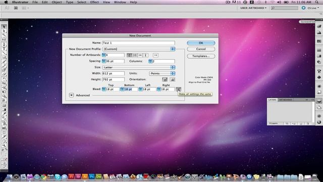Open the Photoshop icon in the Dock
323x182 pixels.
tap(92, 176)
